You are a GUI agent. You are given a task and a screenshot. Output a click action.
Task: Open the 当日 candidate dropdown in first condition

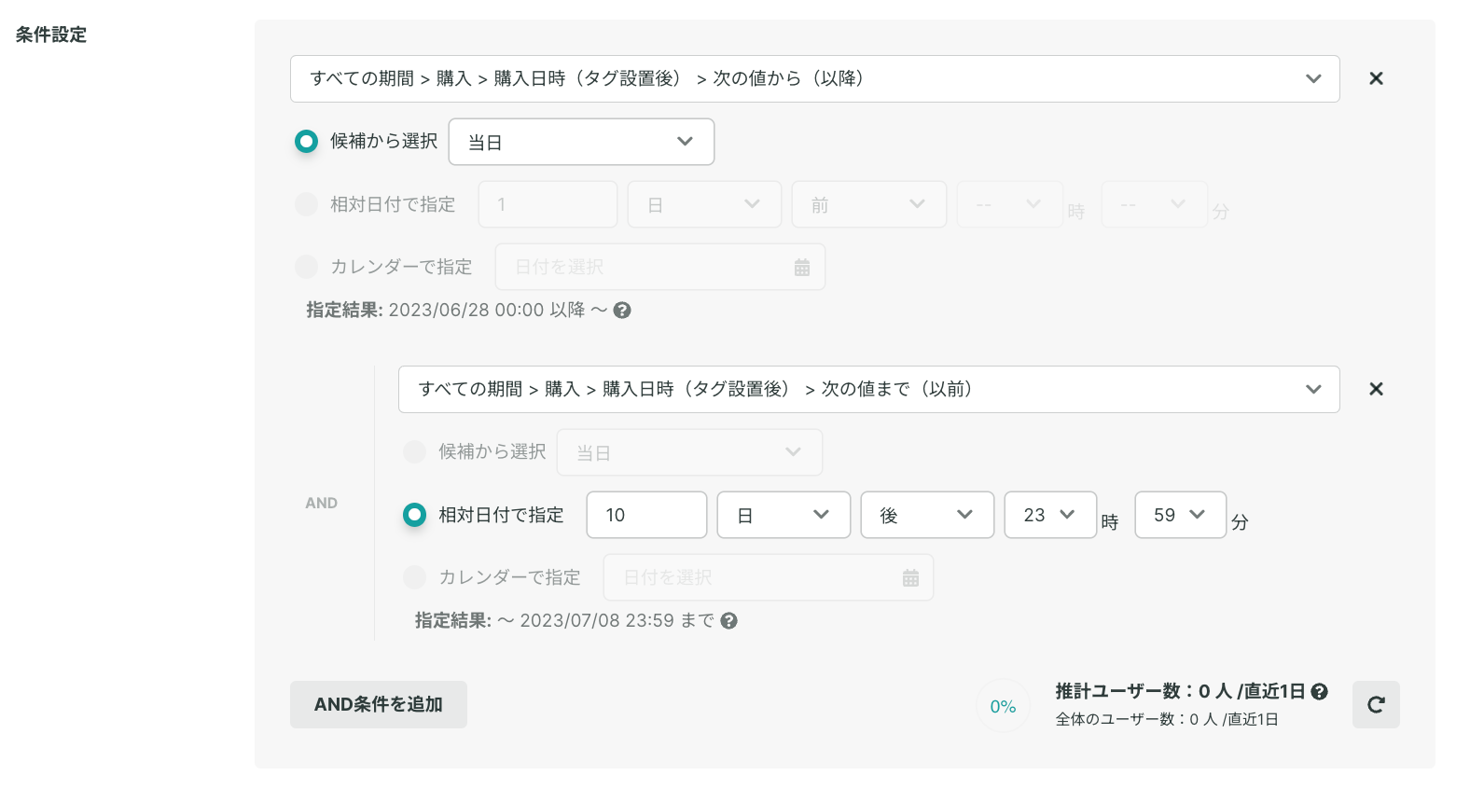click(x=581, y=142)
